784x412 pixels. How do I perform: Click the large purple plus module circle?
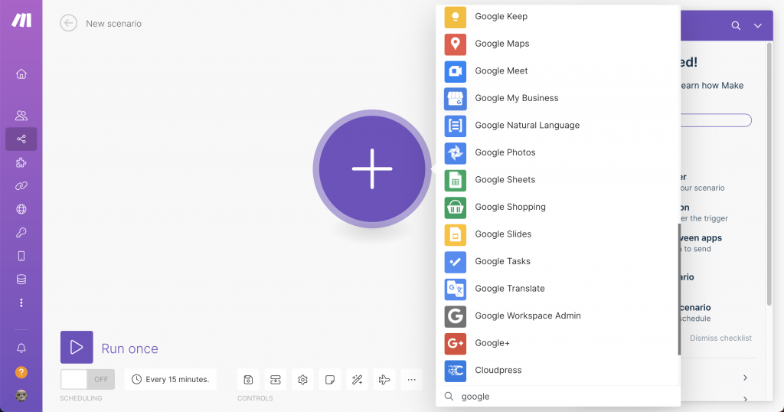click(372, 169)
